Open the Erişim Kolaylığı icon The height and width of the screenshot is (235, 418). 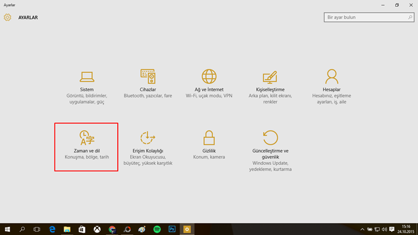pyautogui.click(x=148, y=138)
